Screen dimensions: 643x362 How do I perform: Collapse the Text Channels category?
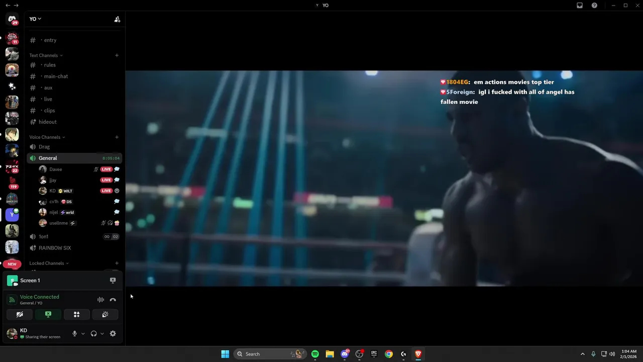[x=46, y=55]
